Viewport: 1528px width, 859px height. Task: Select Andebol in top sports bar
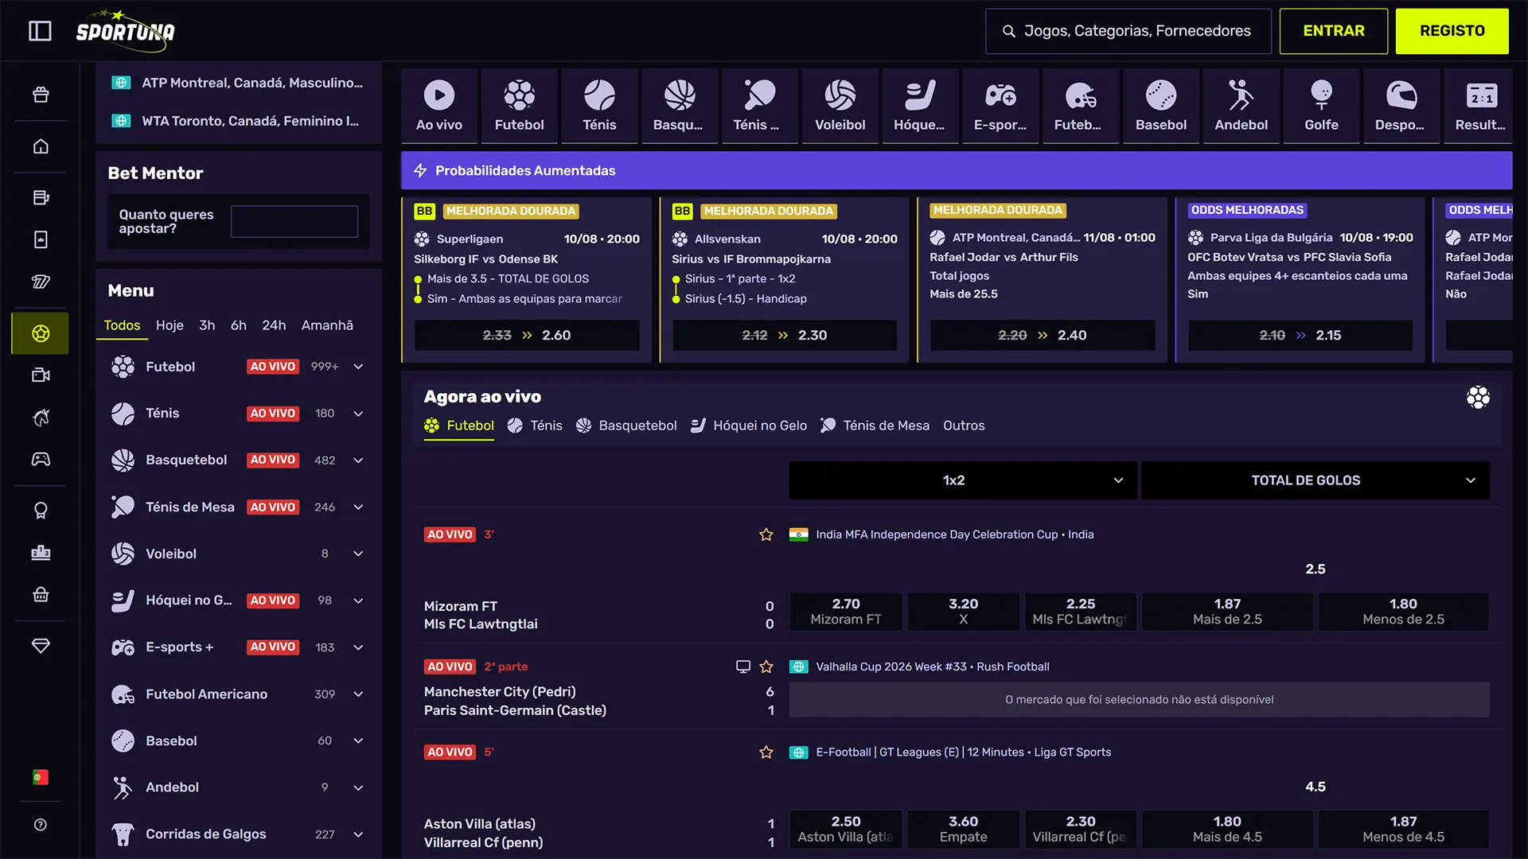[1241, 106]
